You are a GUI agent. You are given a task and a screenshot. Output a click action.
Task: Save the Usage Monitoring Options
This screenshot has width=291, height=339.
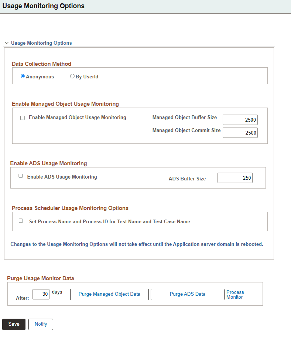[x=14, y=324]
